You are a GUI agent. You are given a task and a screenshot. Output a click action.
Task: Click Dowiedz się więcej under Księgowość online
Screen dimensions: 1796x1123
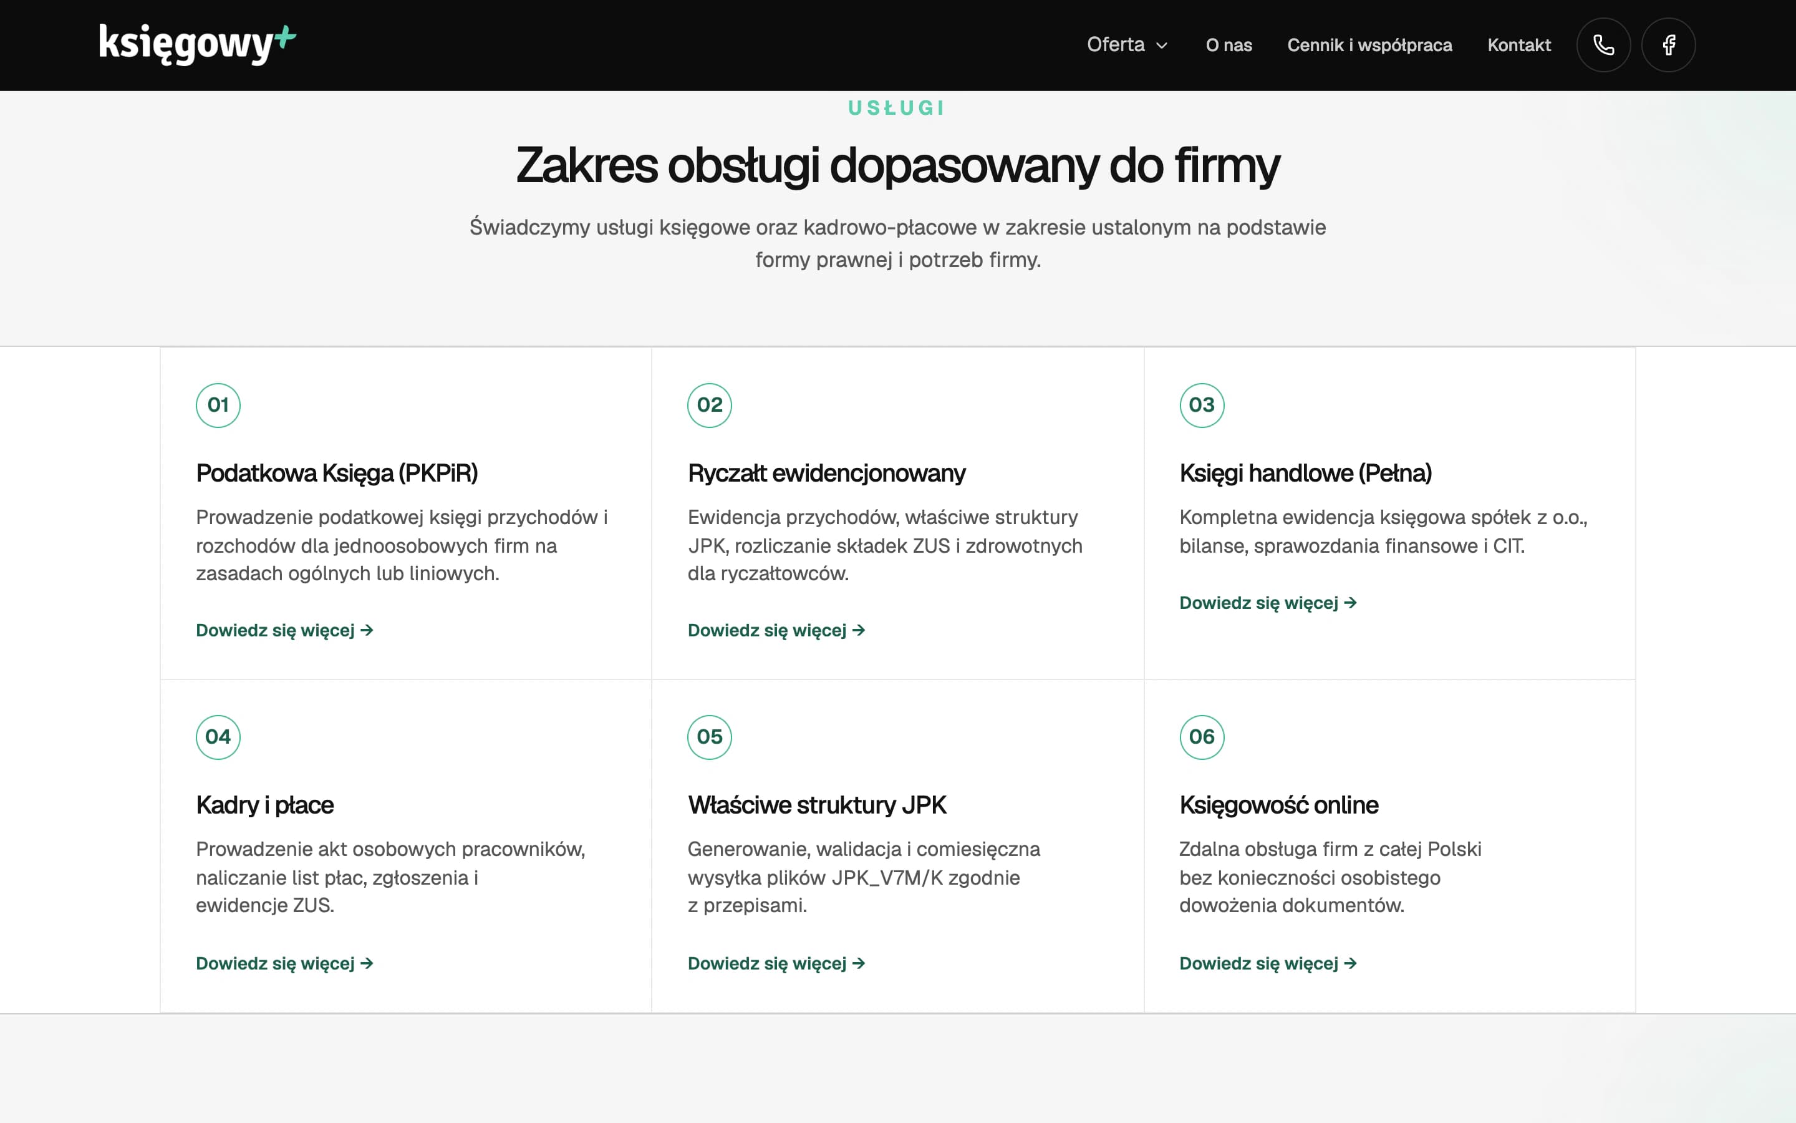tap(1268, 963)
